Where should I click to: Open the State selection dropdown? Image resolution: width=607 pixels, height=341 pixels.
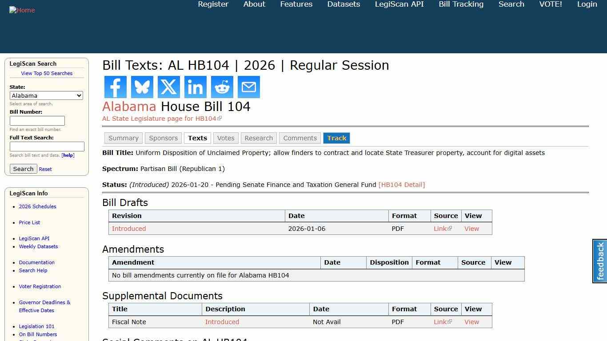46,95
